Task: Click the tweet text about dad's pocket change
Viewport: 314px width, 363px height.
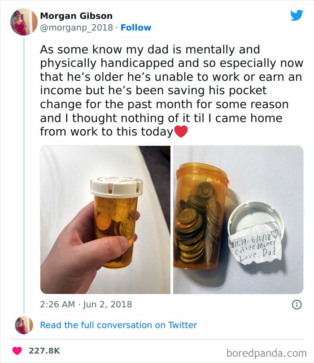Action: pyautogui.click(x=171, y=91)
